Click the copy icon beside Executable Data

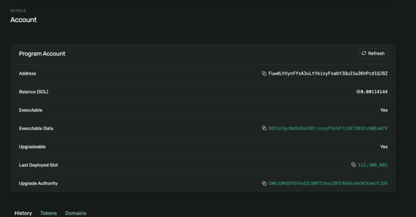[x=264, y=129]
